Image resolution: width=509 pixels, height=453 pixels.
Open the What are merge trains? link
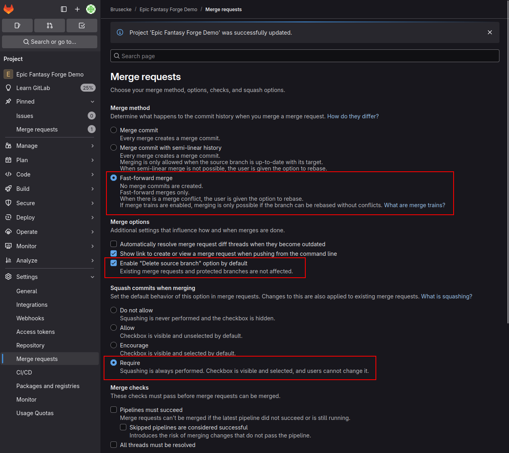[415, 205]
